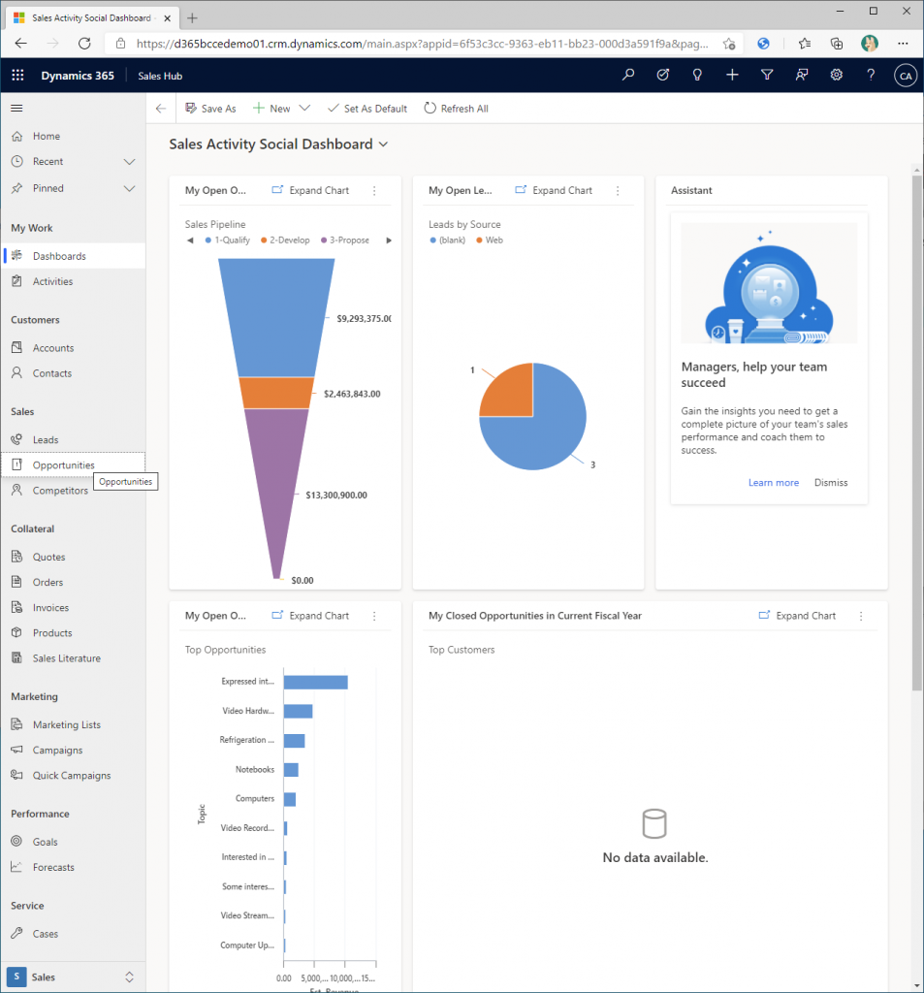Image resolution: width=924 pixels, height=993 pixels.
Task: Click the quick create plus icon
Action: [732, 76]
